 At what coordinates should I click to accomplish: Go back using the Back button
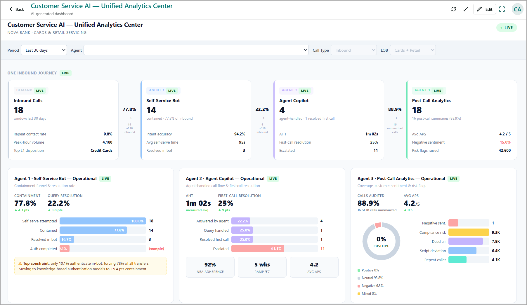coord(17,9)
